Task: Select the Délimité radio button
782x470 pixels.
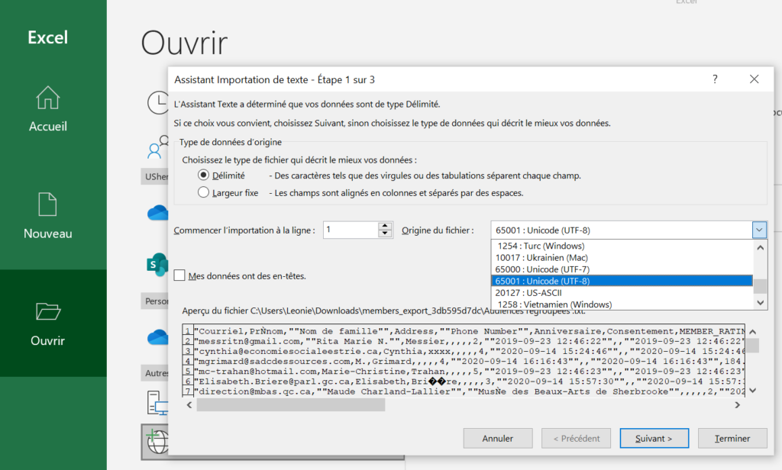Action: click(204, 175)
